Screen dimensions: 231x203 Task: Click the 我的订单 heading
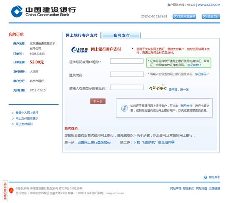[x=16, y=35]
